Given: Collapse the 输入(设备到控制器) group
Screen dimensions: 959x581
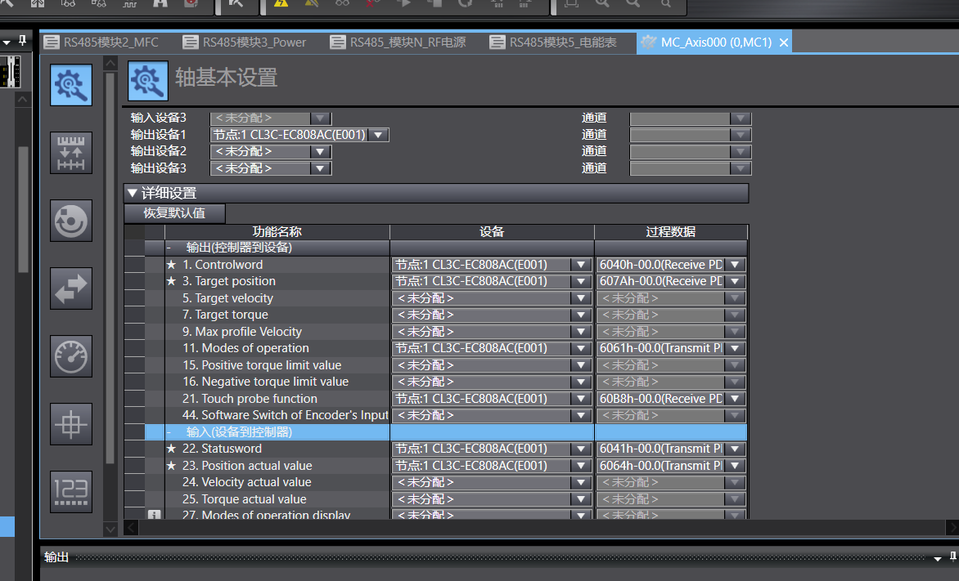Looking at the screenshot, I should click(x=169, y=432).
